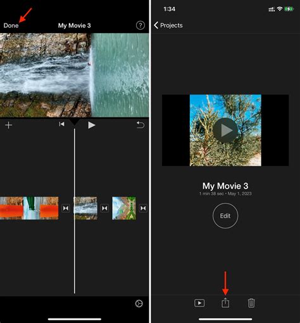Tap Done to finish editing
This screenshot has width=300, height=323.
tap(11, 25)
